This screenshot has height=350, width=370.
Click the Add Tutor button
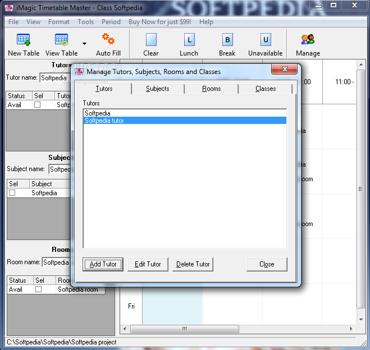[x=103, y=264]
